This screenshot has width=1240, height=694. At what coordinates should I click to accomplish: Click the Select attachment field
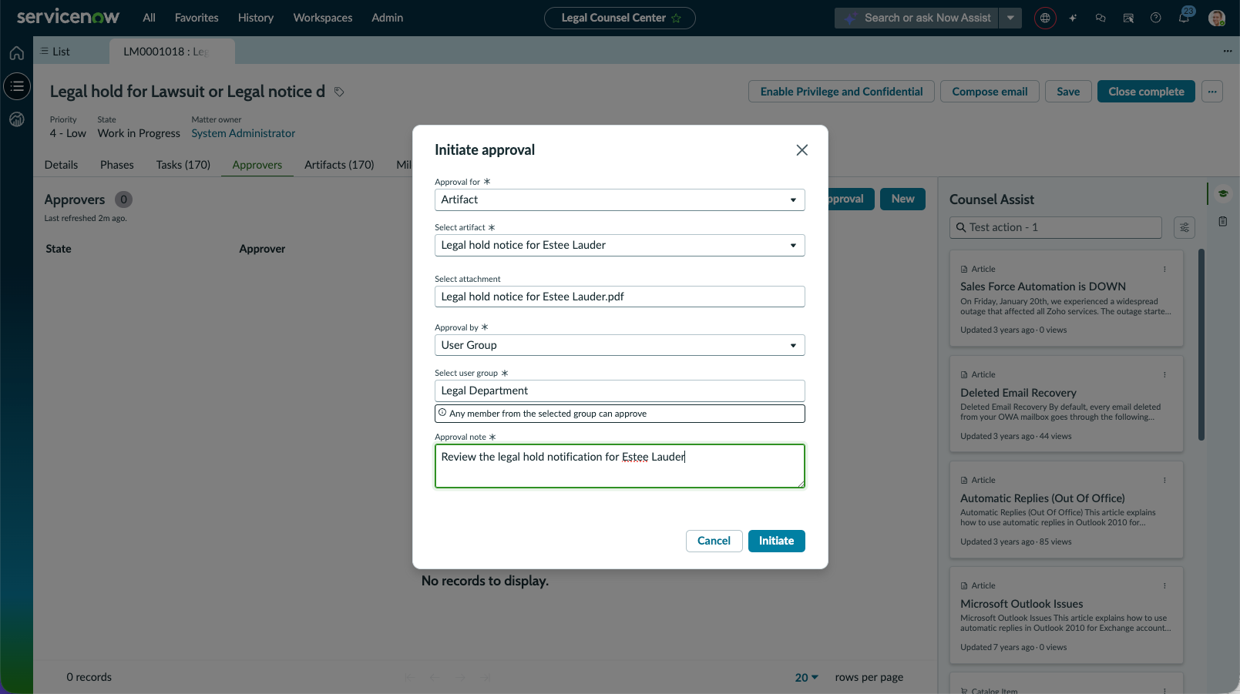pyautogui.click(x=620, y=297)
